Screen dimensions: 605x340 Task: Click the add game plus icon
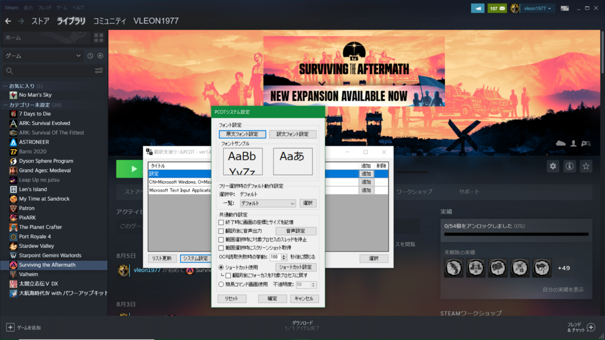(11, 327)
